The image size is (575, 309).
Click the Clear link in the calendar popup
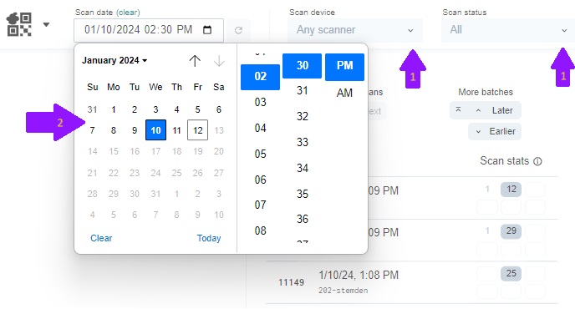[x=101, y=238]
